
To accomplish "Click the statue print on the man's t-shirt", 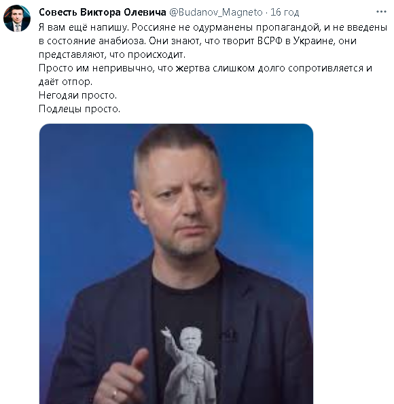I will click(189, 365).
